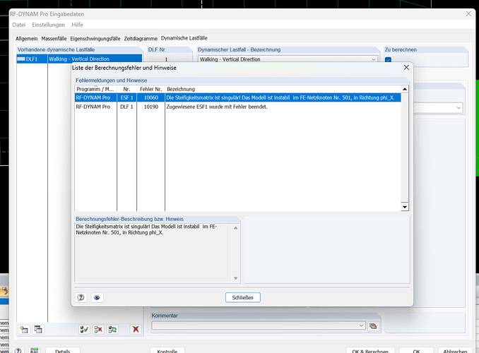Open units and decimal places icon
The width and height of the screenshot is (479, 353).
[x=34, y=351]
